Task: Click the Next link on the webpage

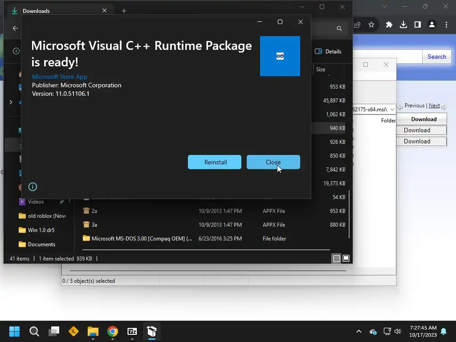Action: [x=434, y=106]
